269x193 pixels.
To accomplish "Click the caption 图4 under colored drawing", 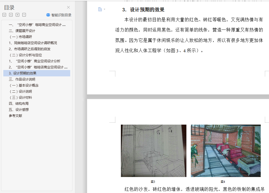I will (223, 182).
